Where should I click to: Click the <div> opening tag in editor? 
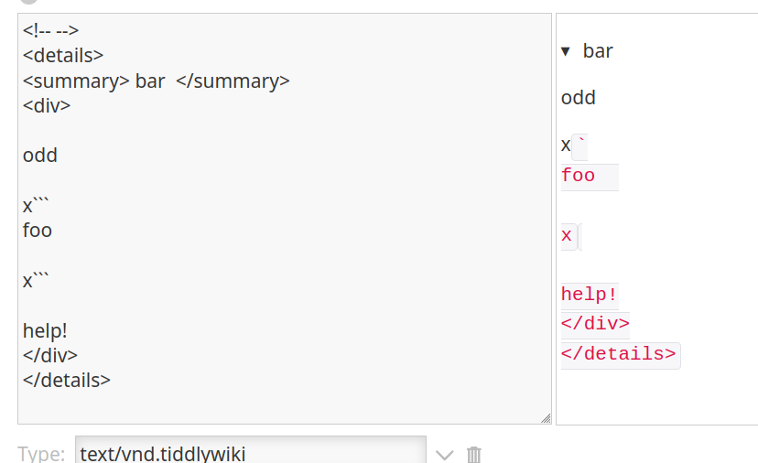point(47,105)
